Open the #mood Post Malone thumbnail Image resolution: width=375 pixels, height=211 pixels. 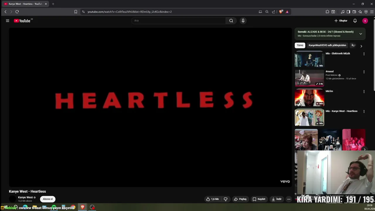tap(309, 78)
